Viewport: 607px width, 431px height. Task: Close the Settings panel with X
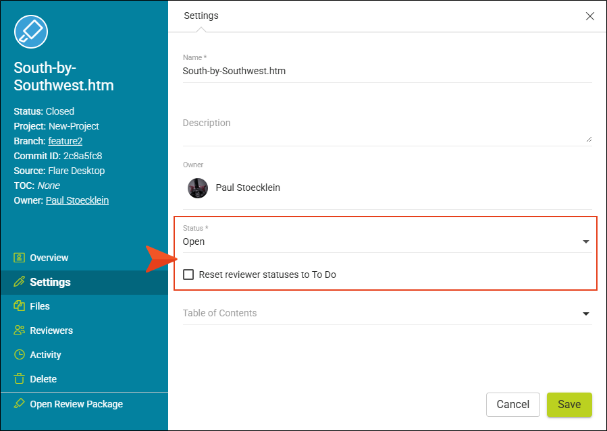589,16
